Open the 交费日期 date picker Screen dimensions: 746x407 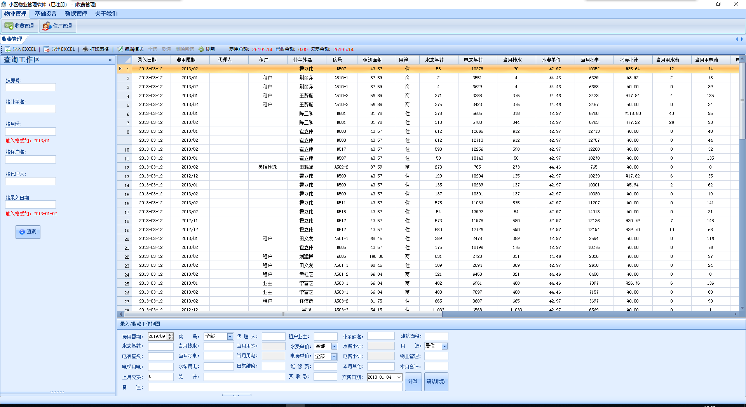(399, 377)
